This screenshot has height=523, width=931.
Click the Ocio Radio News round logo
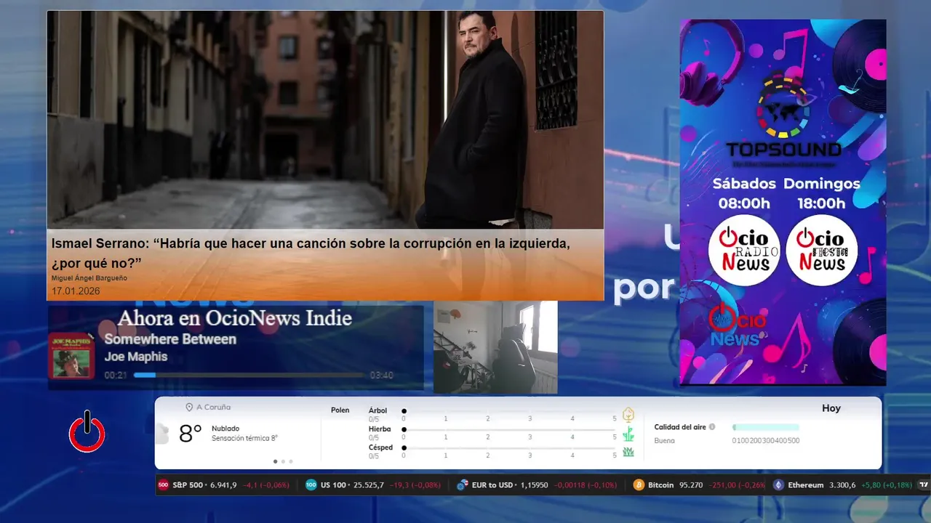(x=744, y=251)
